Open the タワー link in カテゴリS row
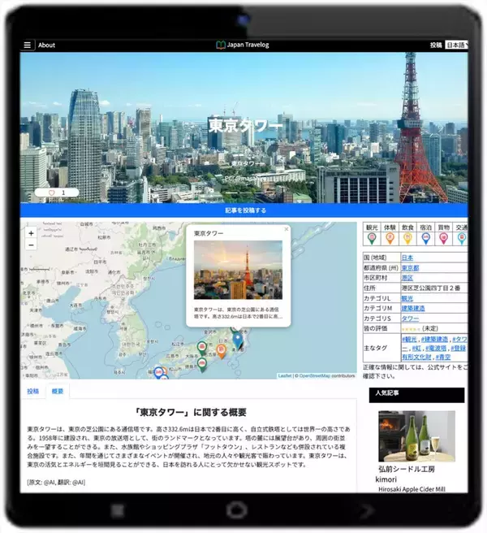Screen dimensions: 487x533 click(x=410, y=318)
